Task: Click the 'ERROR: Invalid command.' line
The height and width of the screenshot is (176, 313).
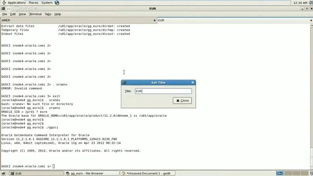Action: click(22, 88)
